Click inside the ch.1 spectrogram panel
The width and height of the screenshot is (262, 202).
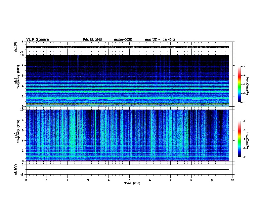128,81
